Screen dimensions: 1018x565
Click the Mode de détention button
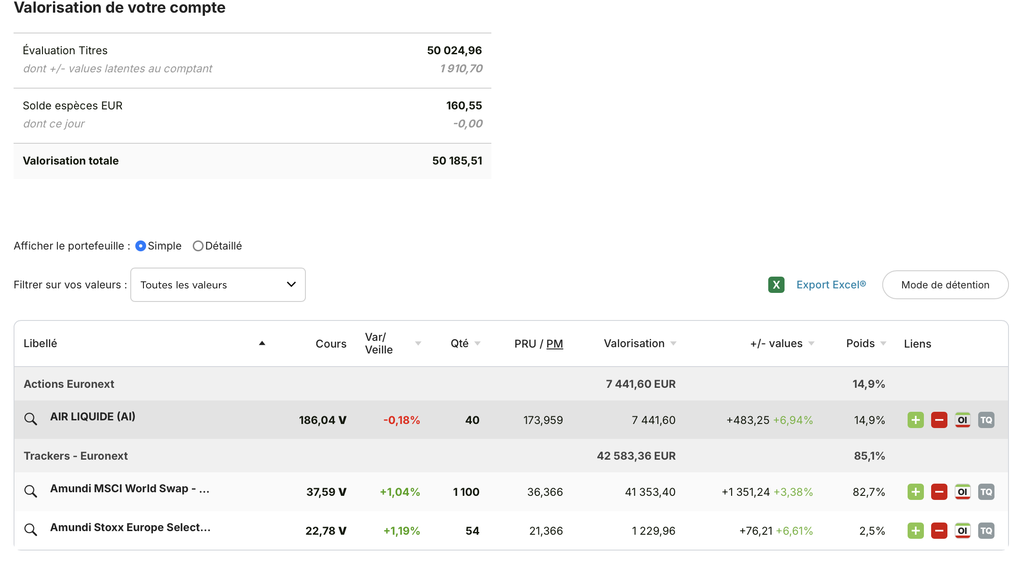(x=945, y=285)
